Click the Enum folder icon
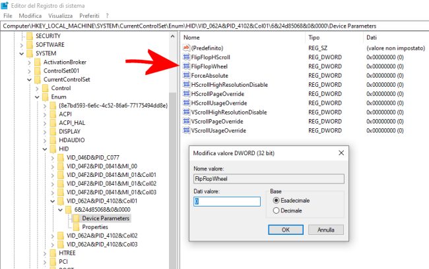Image resolution: width=429 pixels, height=269 pixels. 46,97
